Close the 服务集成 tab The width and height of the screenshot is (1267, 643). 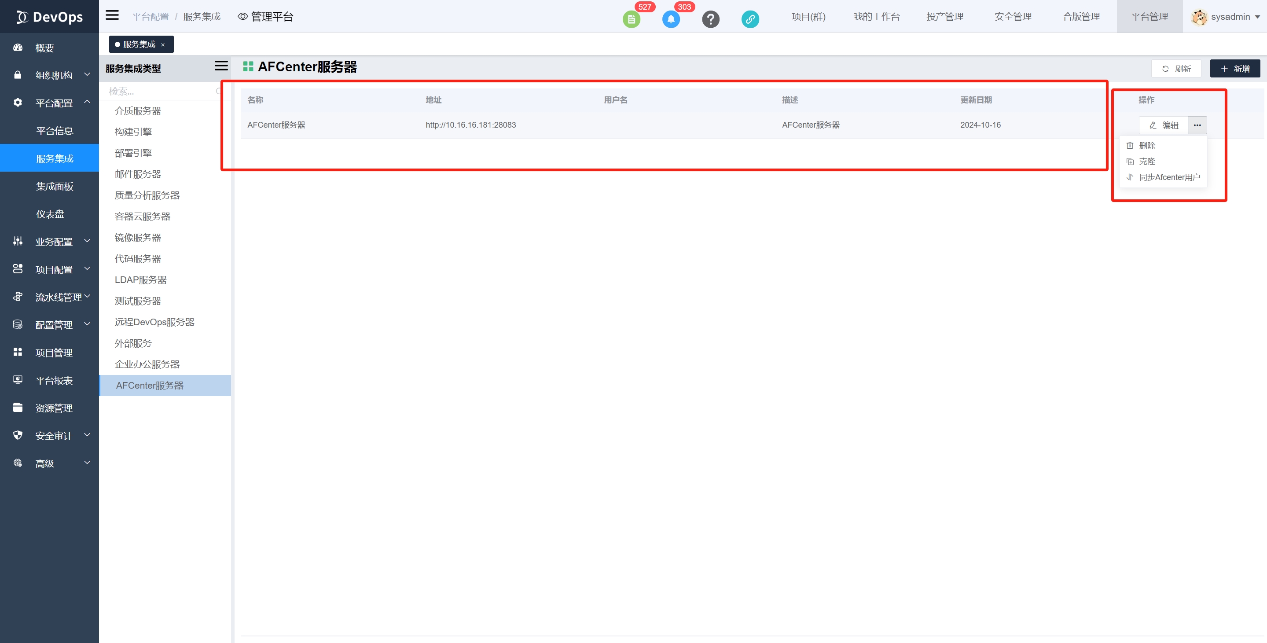click(x=163, y=45)
